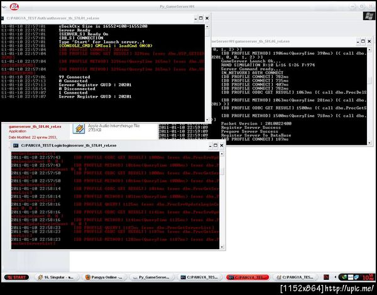
Task: Minimize the authserver console window
Action: [195, 18]
